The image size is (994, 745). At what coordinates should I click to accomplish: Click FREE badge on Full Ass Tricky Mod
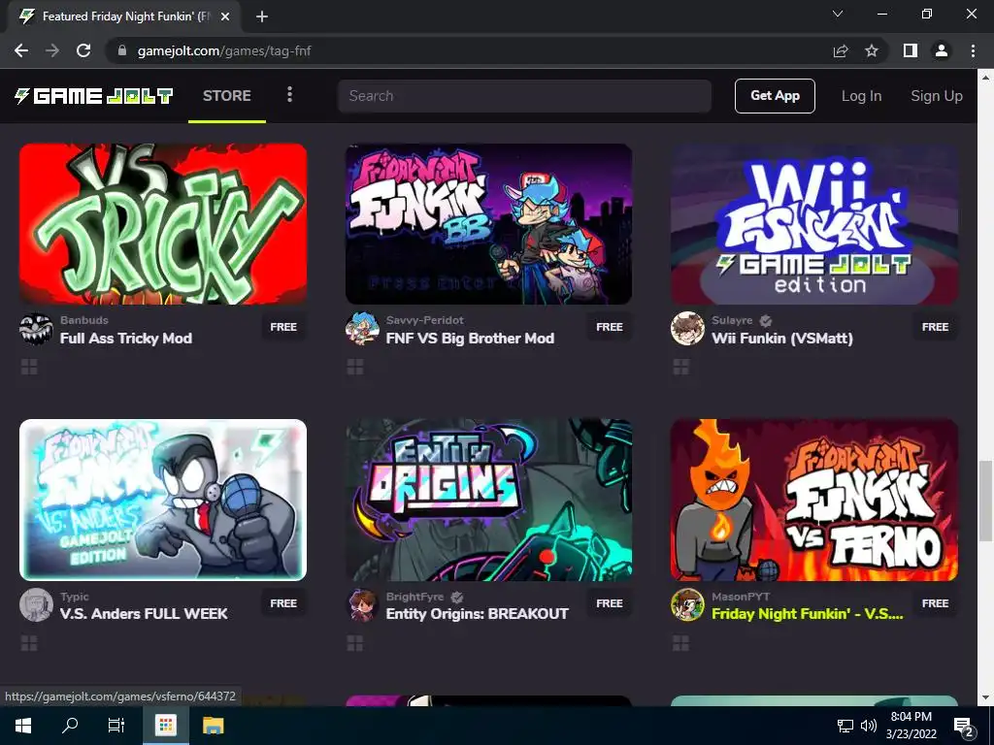(x=283, y=327)
